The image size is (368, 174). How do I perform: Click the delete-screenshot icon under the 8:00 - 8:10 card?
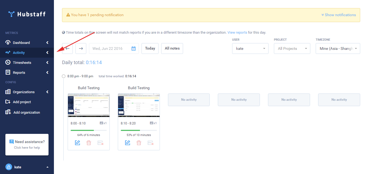pos(101,143)
